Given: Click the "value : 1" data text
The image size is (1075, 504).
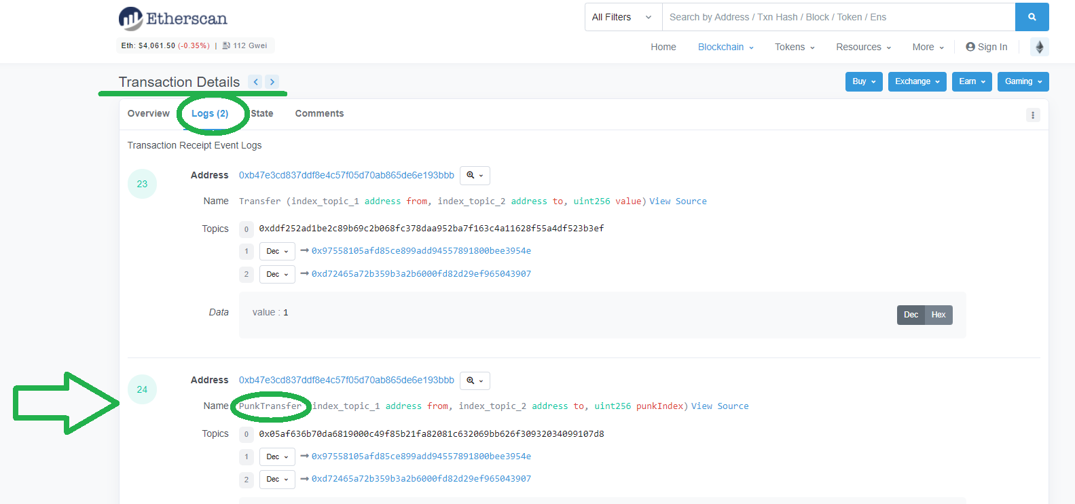Looking at the screenshot, I should (x=270, y=313).
